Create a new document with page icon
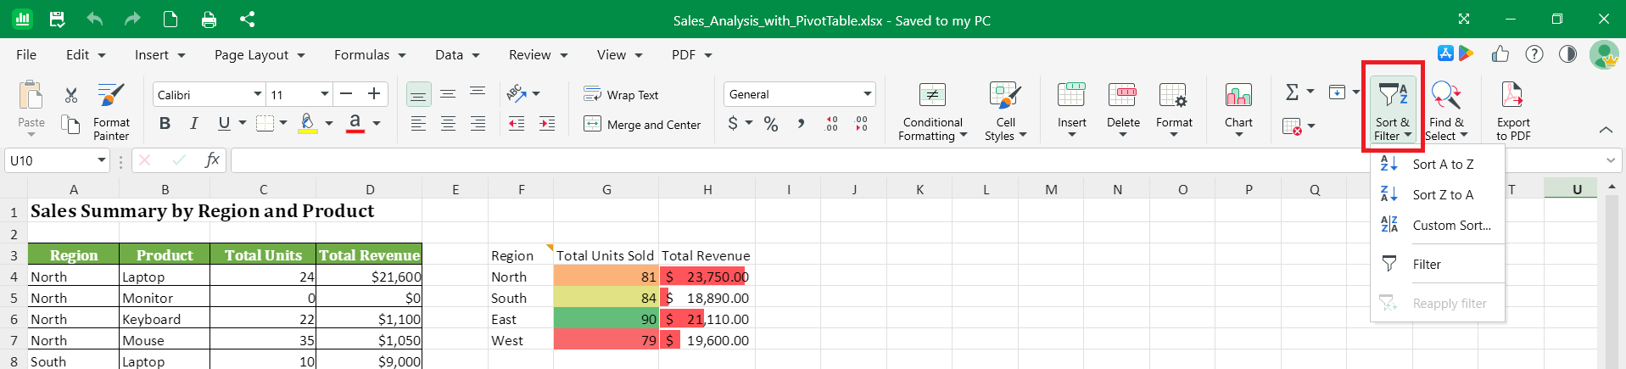This screenshot has height=369, width=1626. (x=170, y=19)
